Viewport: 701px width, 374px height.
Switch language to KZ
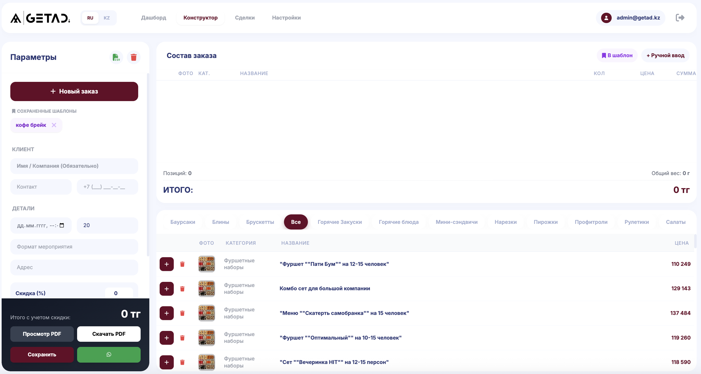[x=106, y=18]
